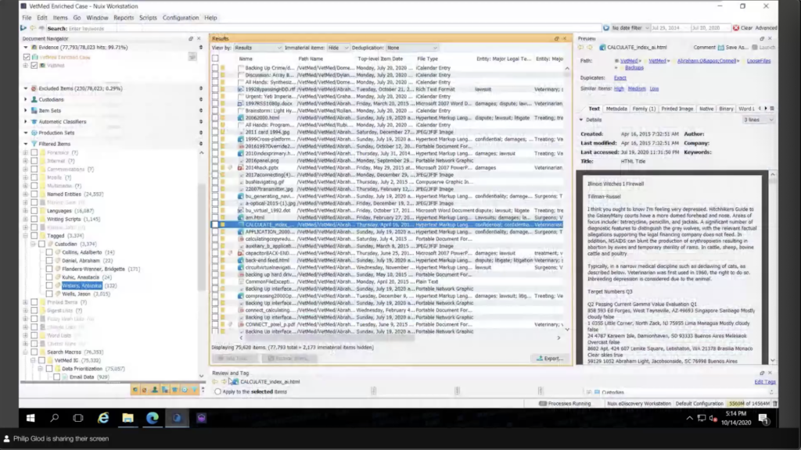Click the custodians person icon in navigator toolbar
Image resolution: width=801 pixels, height=450 pixels.
155,390
